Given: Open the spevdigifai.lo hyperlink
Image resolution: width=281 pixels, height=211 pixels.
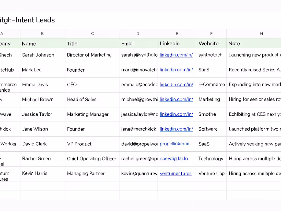Looking at the screenshot, I should [x=174, y=159].
